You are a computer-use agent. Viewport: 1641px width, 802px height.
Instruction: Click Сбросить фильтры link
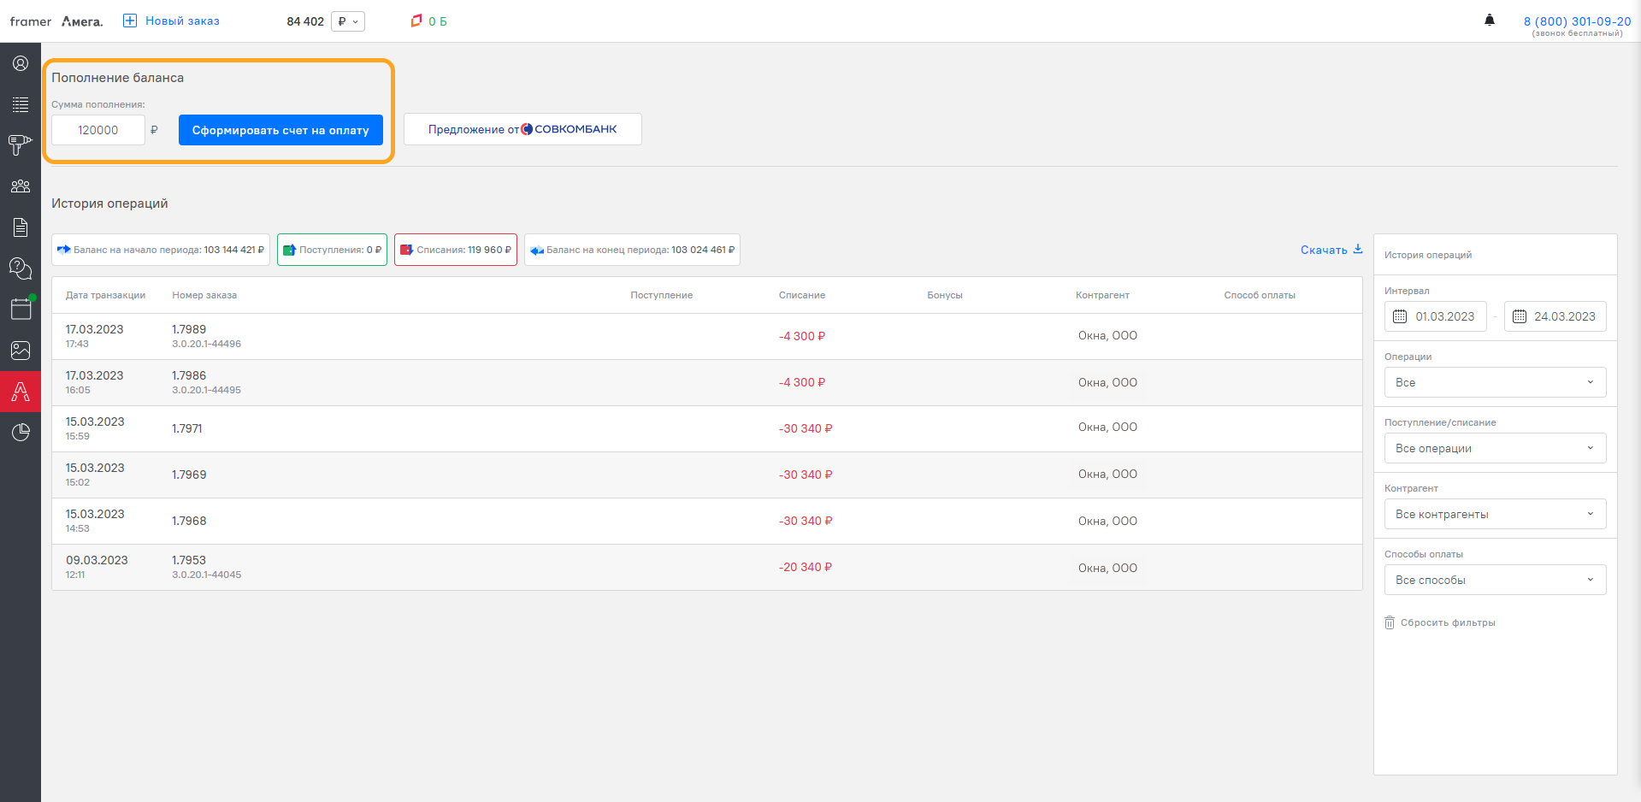[x=1448, y=622]
